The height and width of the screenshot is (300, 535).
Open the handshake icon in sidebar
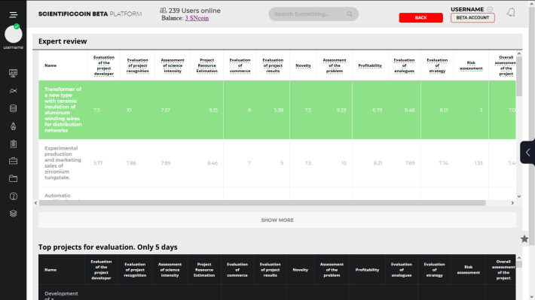14,91
